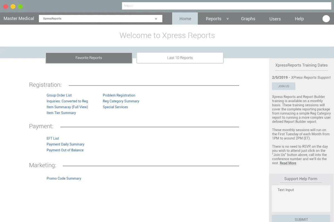Click the JOIN US button
The height and width of the screenshot is (222, 334).
pyautogui.click(x=283, y=86)
